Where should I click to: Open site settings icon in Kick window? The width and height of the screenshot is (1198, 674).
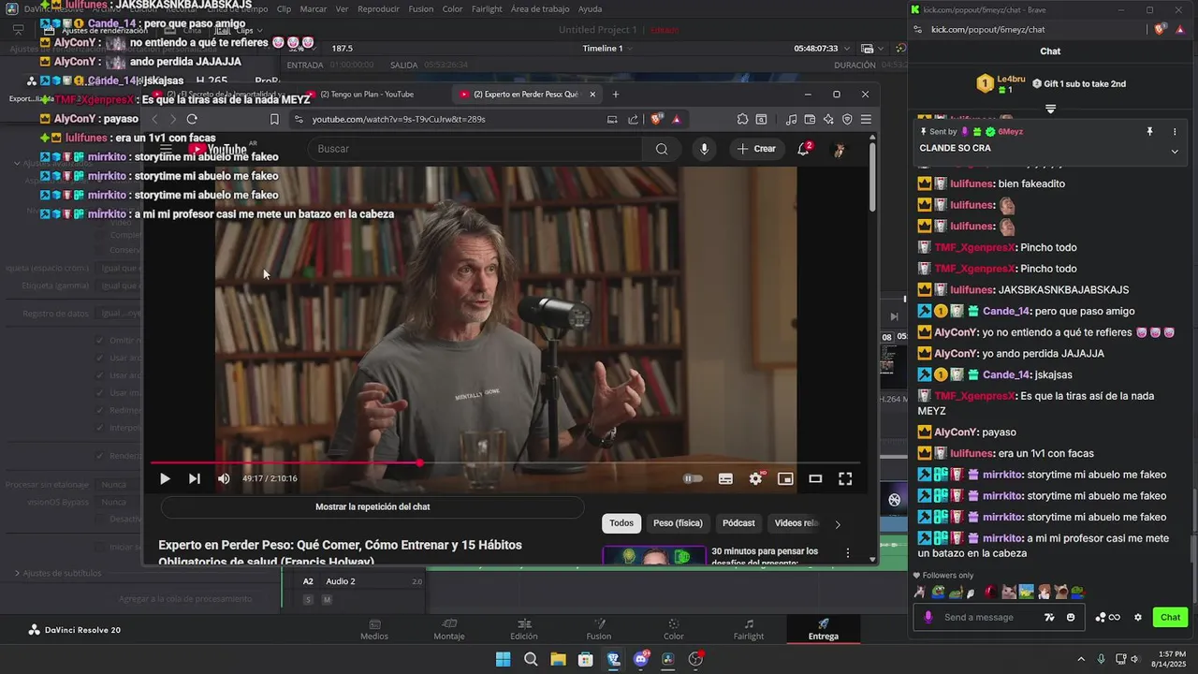click(x=917, y=29)
